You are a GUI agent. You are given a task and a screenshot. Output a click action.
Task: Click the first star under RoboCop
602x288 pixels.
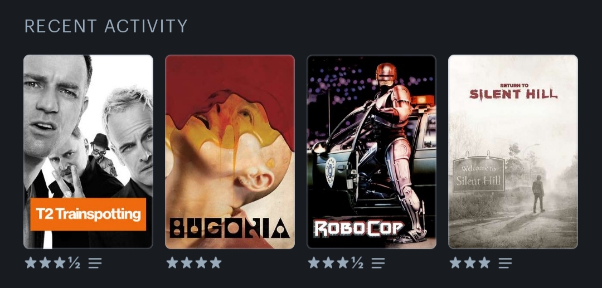coord(314,263)
